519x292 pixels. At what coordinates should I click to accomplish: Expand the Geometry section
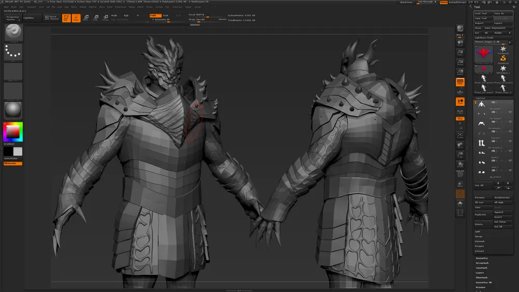482,258
